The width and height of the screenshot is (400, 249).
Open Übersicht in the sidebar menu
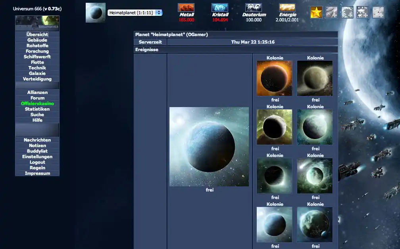click(37, 34)
